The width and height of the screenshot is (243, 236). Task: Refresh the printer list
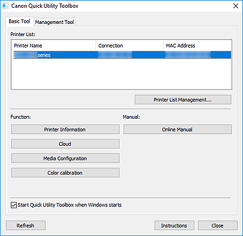[26, 226]
